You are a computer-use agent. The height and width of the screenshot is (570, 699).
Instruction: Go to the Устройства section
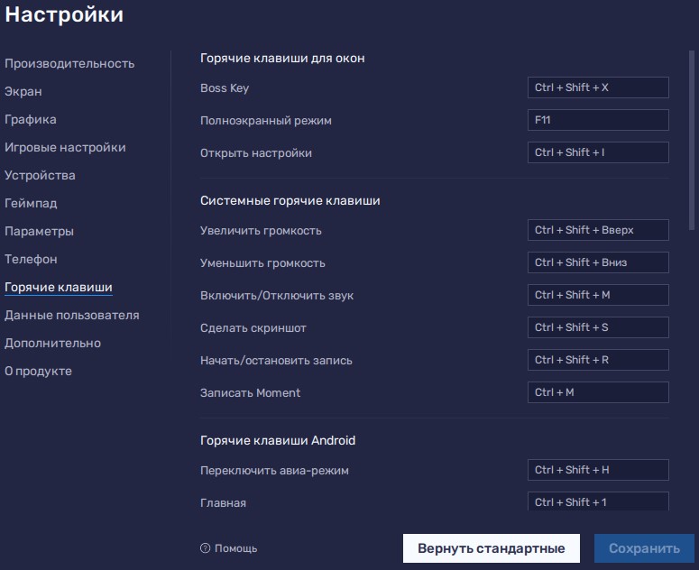click(40, 176)
